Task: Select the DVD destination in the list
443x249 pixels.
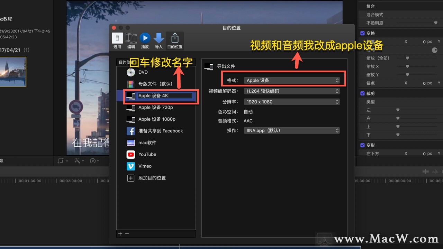Action: (x=156, y=72)
